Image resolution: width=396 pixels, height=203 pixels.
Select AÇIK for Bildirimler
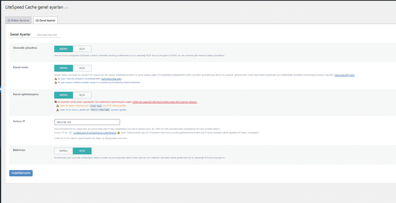point(82,151)
